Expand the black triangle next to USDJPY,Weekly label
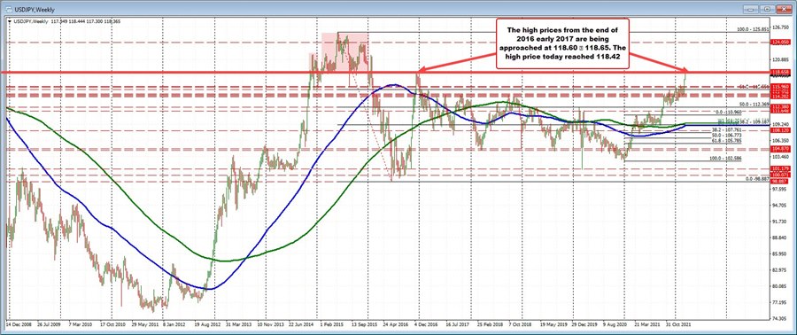 coord(11,21)
